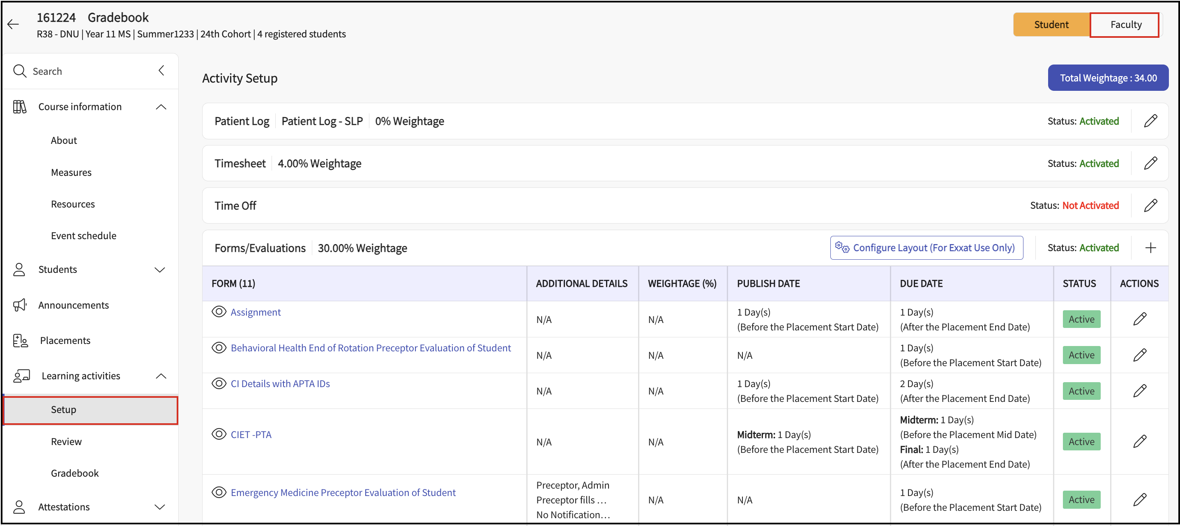
Task: Preview CI Details with APTA IDs
Action: tap(219, 383)
